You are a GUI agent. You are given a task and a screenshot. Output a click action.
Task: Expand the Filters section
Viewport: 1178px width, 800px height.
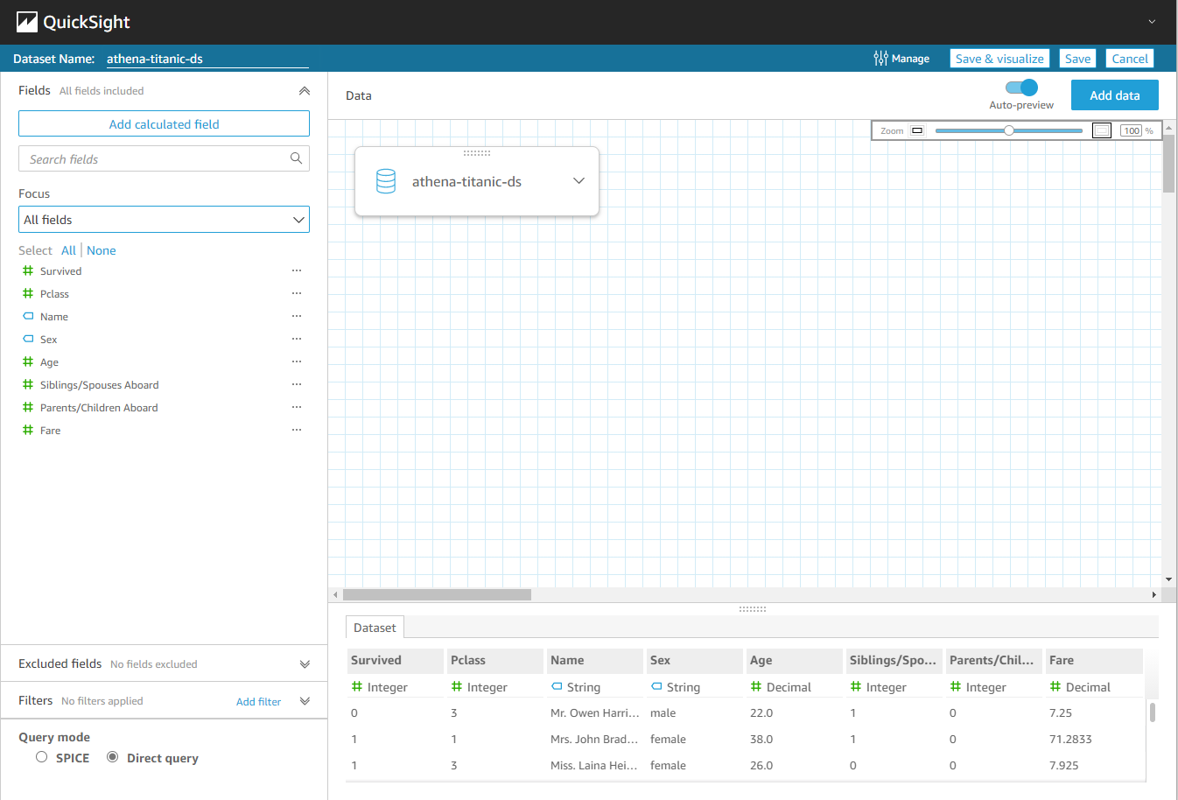[305, 701]
